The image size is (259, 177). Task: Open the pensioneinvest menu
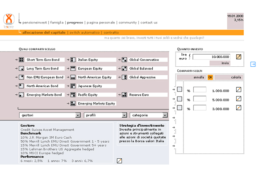[34, 23]
